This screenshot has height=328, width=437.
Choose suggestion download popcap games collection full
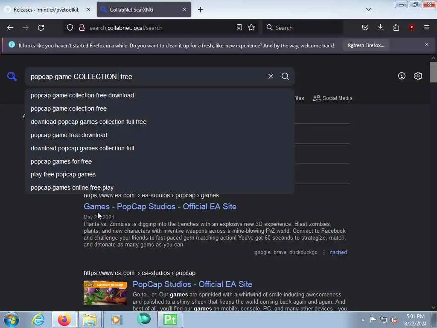click(160, 148)
